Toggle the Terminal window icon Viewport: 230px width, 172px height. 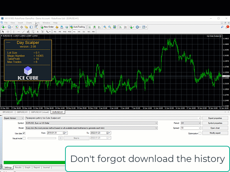(31, 27)
